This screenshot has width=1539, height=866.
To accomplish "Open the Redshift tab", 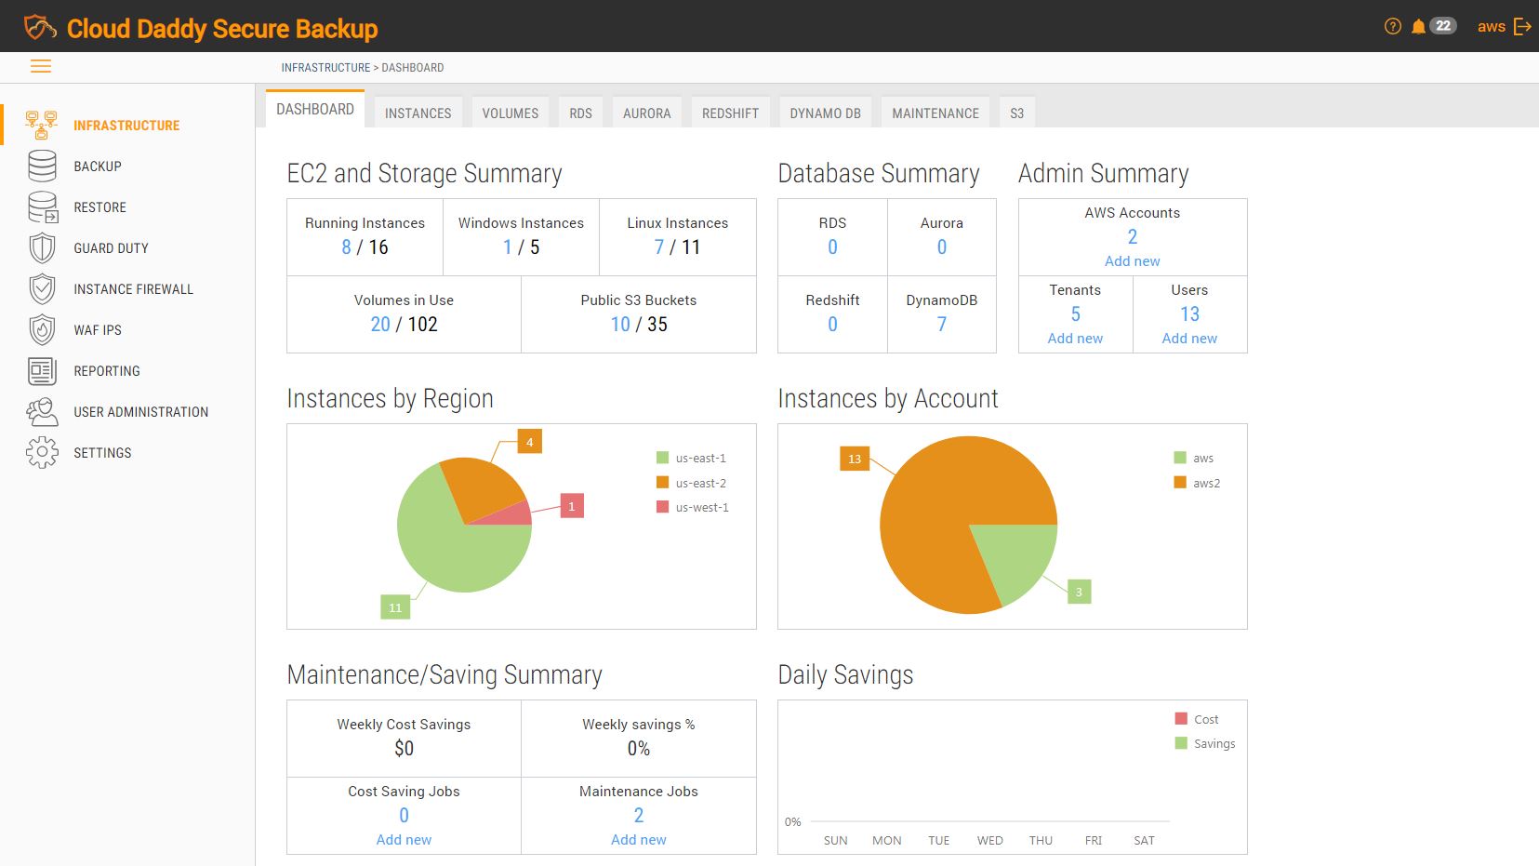I will [730, 112].
